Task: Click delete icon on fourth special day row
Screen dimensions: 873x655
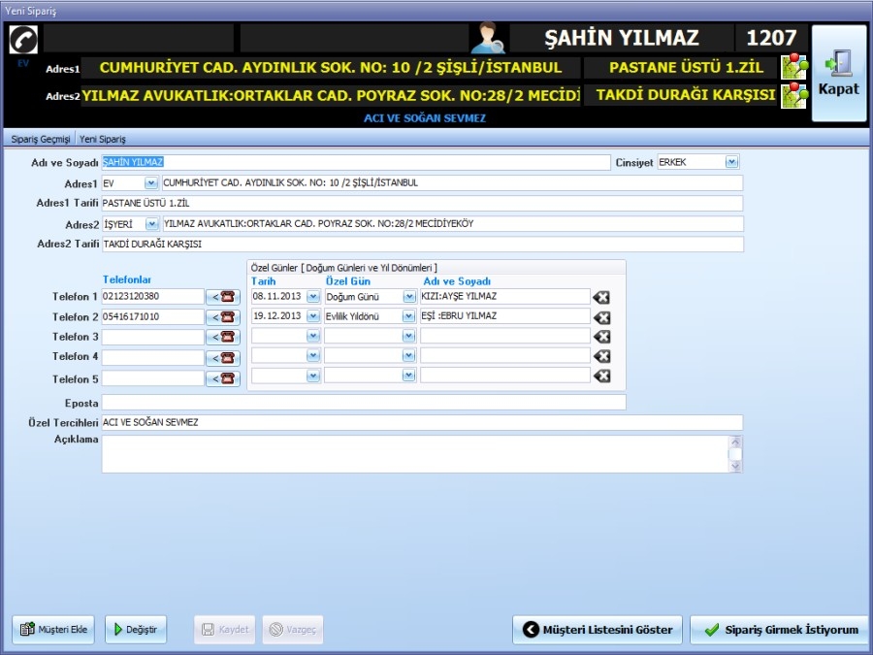Action: tap(601, 356)
